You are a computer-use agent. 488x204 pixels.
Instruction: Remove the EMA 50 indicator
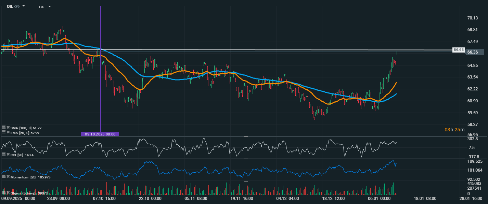click(x=8, y=132)
